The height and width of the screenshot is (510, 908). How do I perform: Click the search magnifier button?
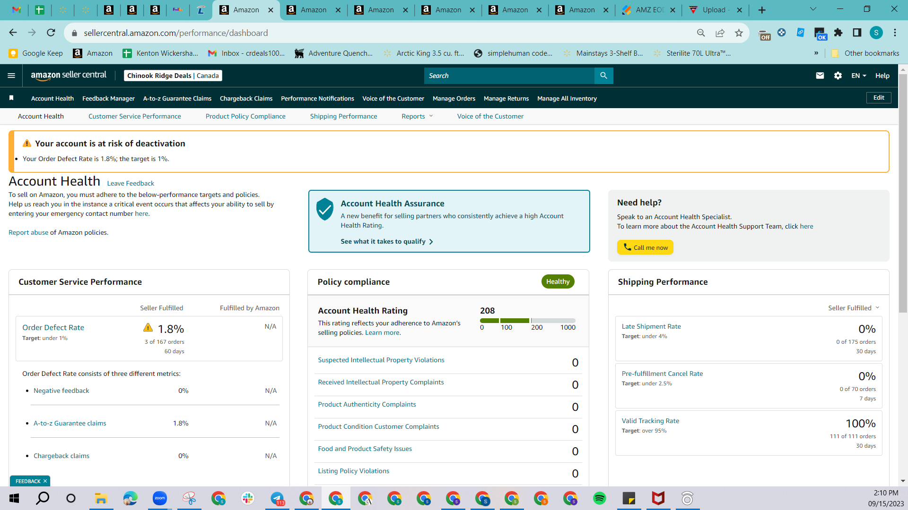(603, 76)
